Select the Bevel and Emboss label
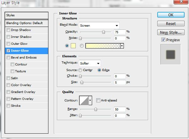 pos(24,57)
